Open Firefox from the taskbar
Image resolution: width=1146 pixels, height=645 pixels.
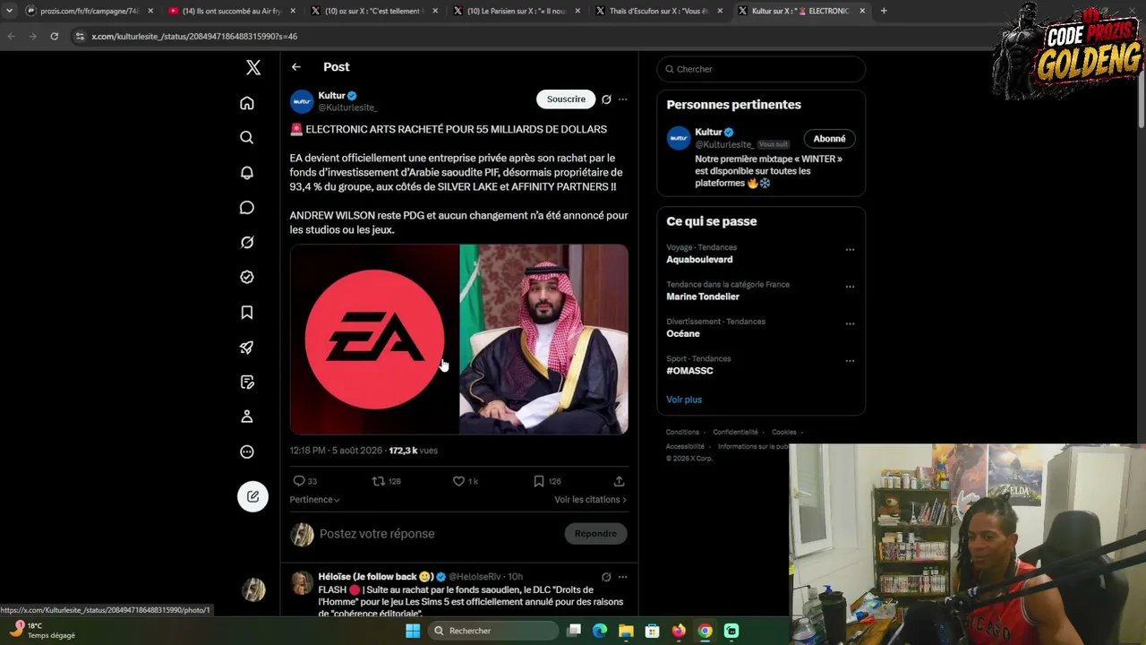pos(679,631)
